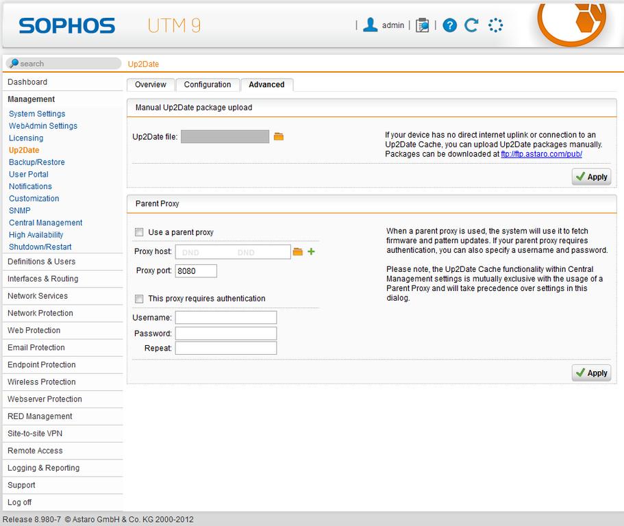624x526 pixels.
Task: Switch to the Configuration tab
Action: (x=208, y=85)
